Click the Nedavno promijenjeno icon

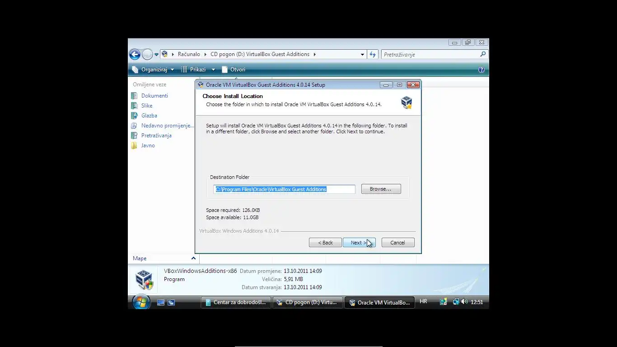(x=134, y=126)
